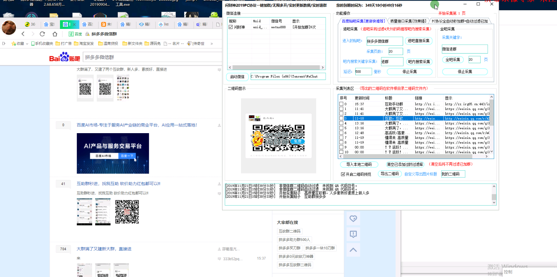Click the bookmark bar sidebar toggle icon
This screenshot has height=277, width=557.
(4, 44)
